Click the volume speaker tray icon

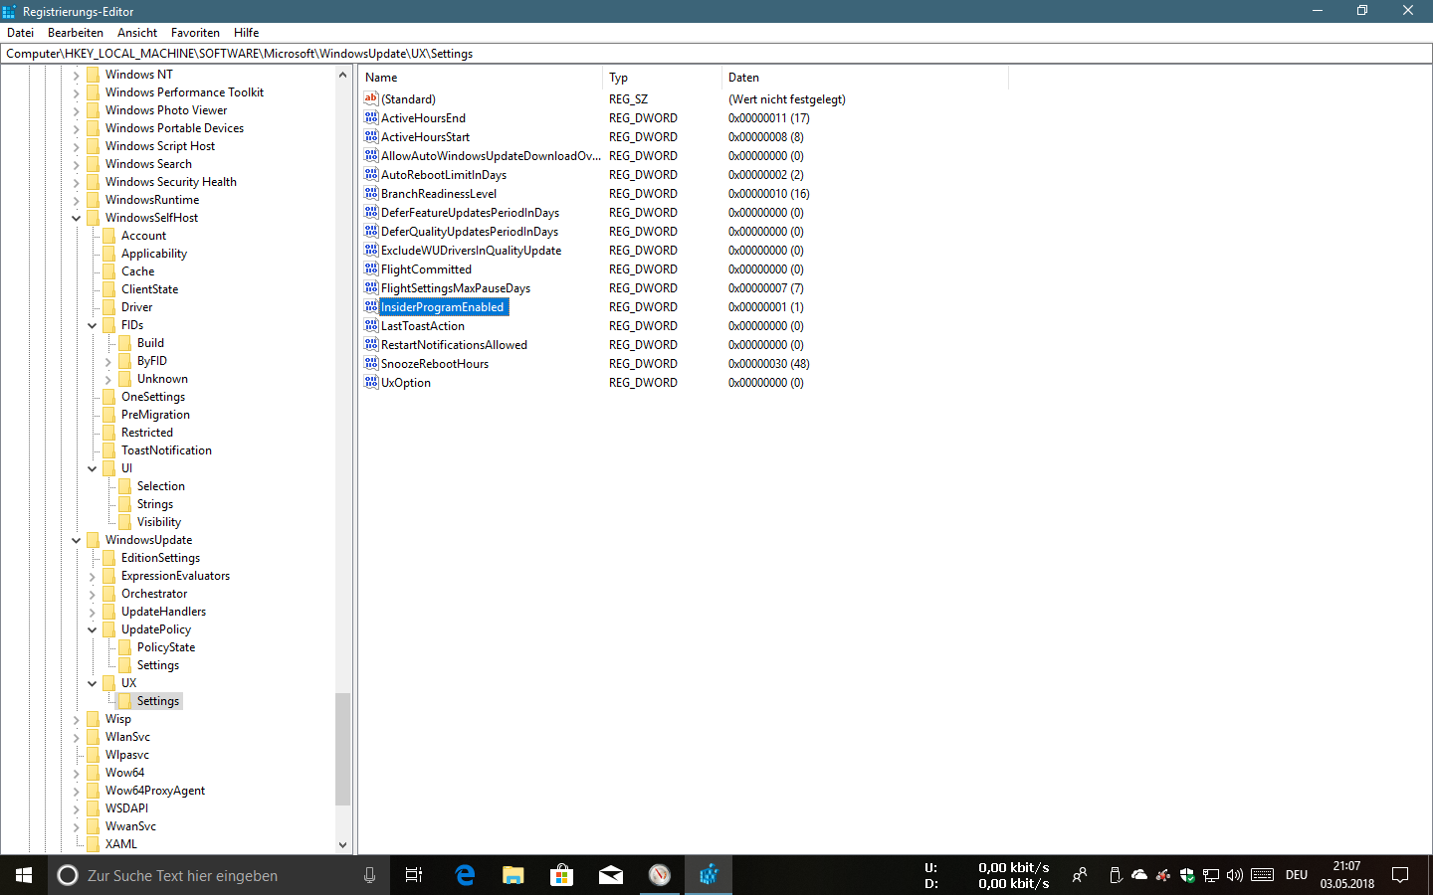1235,875
